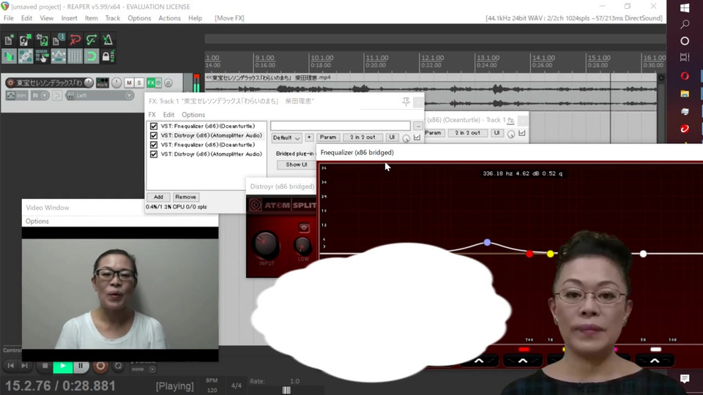
Task: Click the track envelope trim button
Action: (x=17, y=95)
